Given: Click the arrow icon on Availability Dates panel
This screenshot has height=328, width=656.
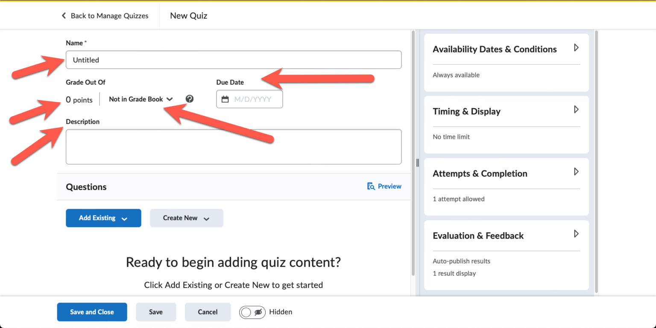Looking at the screenshot, I should tap(576, 48).
